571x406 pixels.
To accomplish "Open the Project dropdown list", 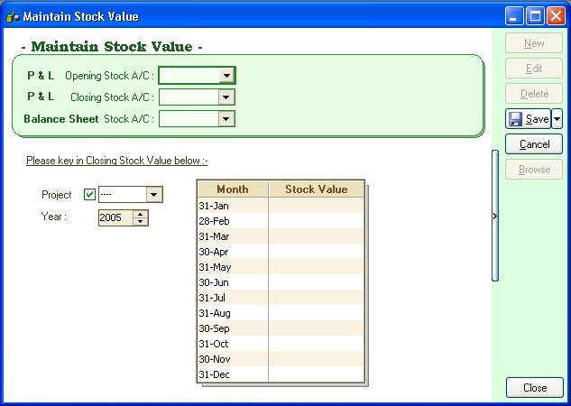I will (x=154, y=195).
